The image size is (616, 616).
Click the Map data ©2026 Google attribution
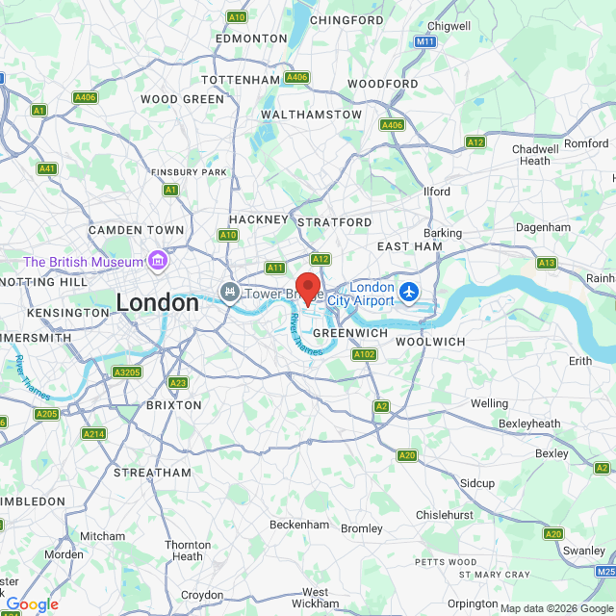[x=557, y=608]
